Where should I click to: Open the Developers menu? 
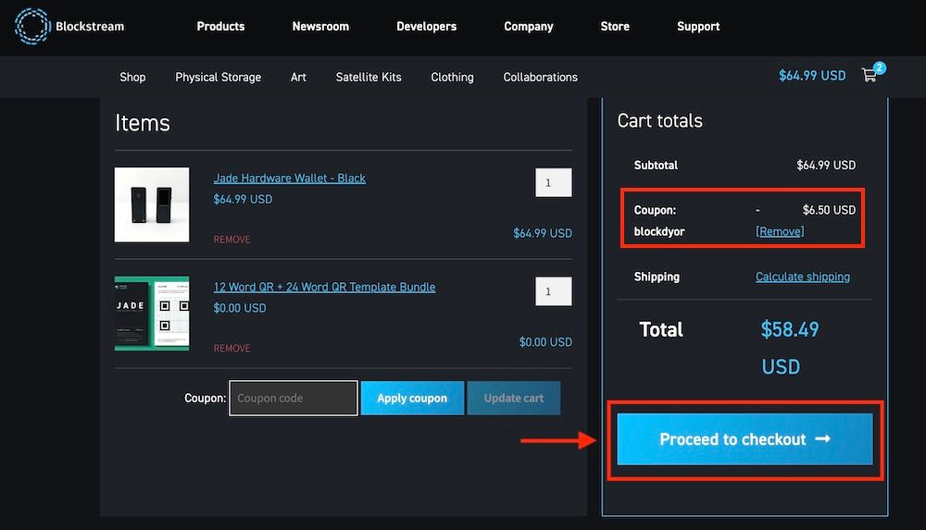pos(426,27)
